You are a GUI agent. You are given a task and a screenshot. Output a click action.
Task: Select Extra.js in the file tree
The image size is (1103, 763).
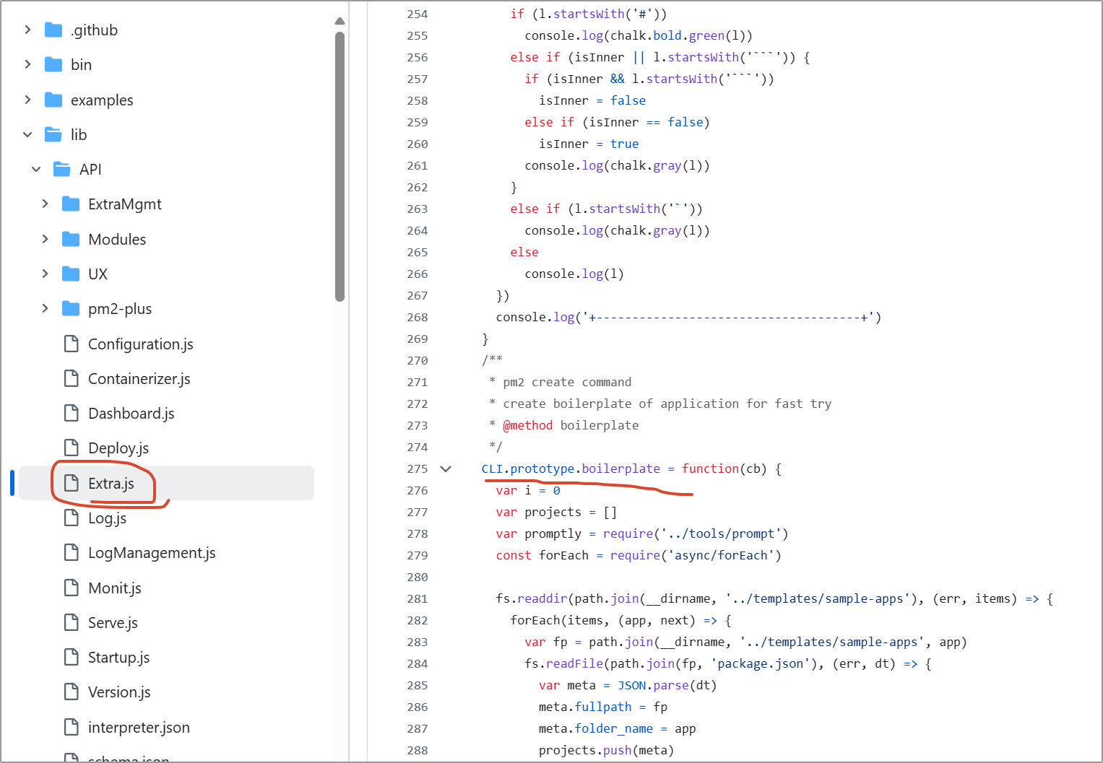coord(166,483)
